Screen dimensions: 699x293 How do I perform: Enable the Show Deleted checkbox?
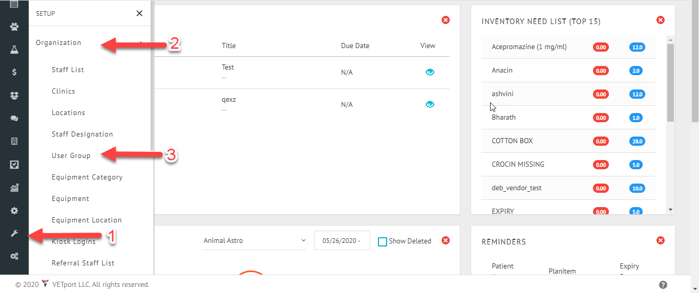(382, 241)
